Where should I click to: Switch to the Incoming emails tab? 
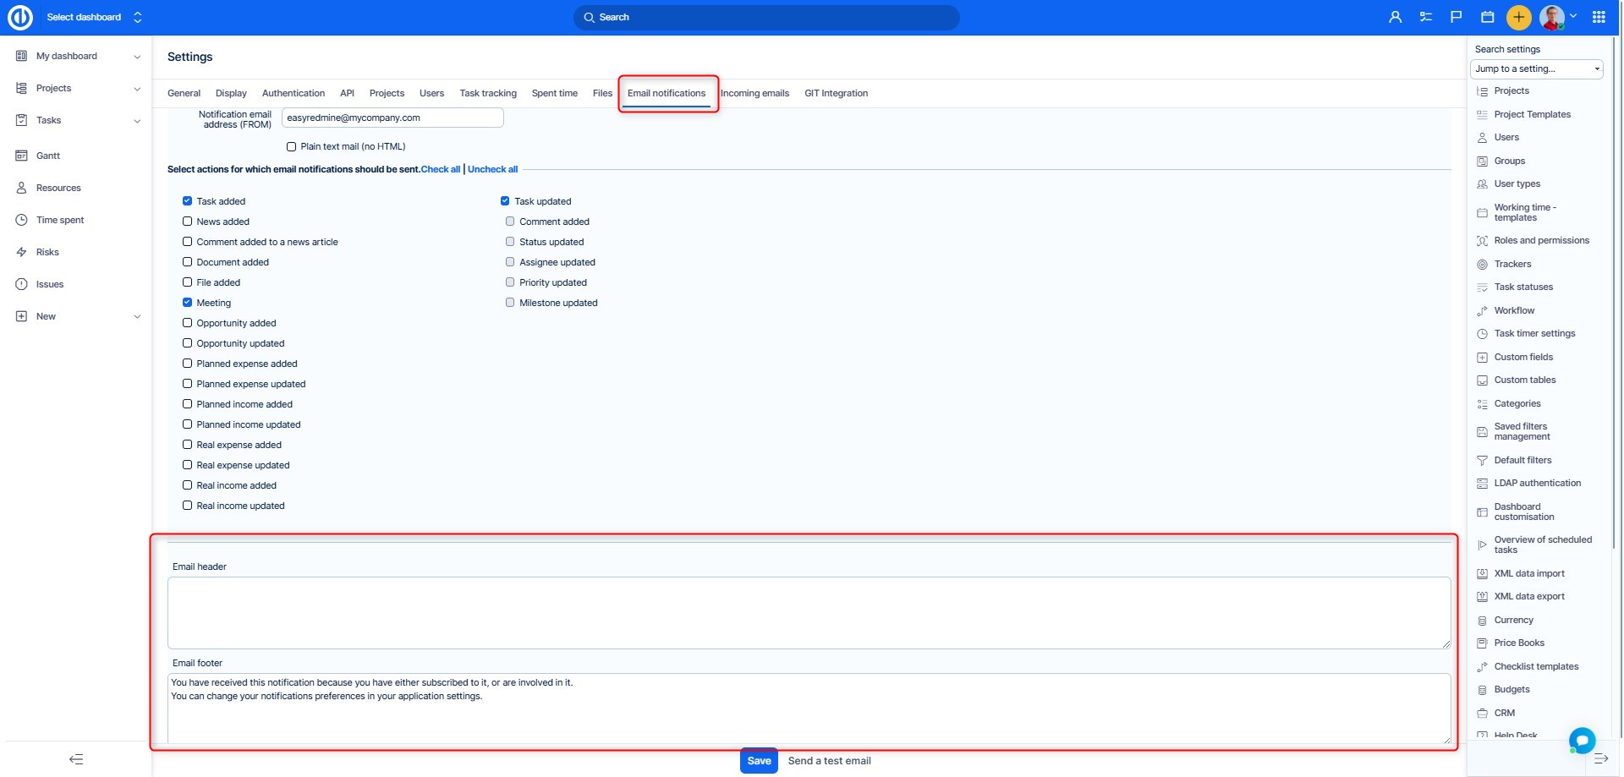[754, 94]
